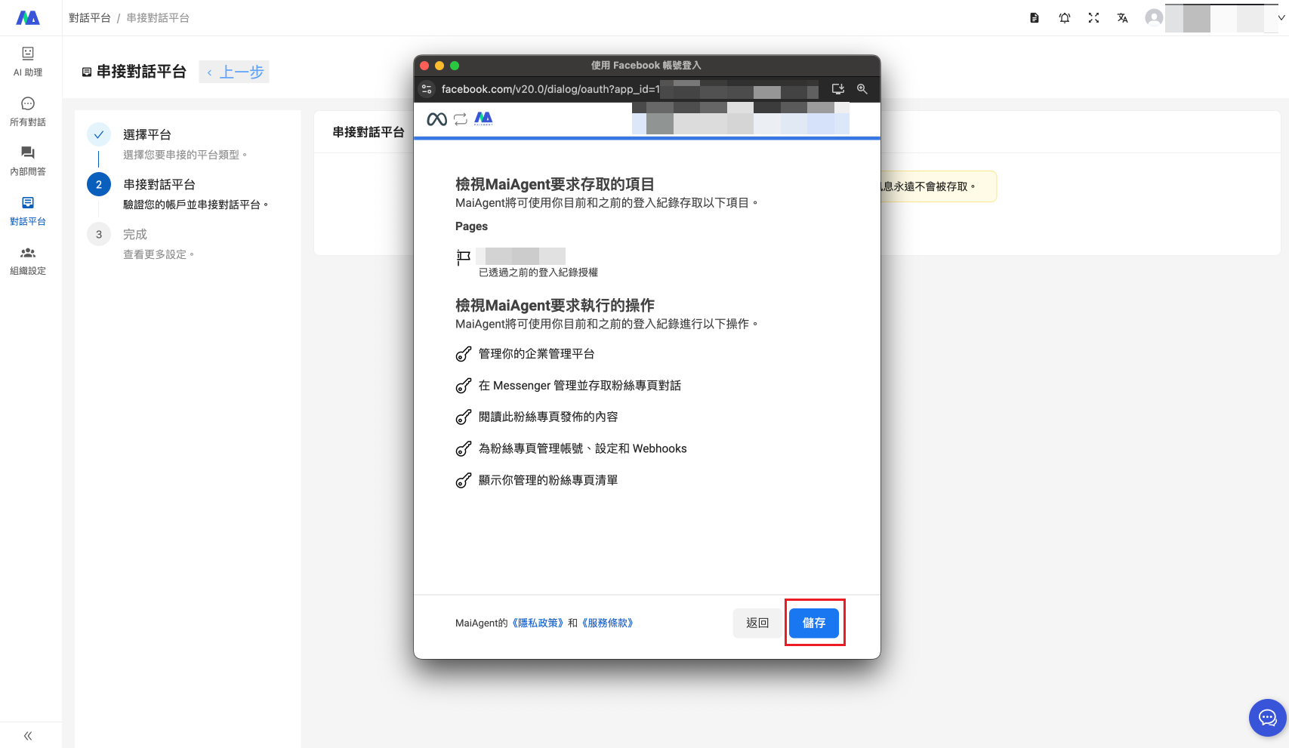Open the chat support bubble
Image resolution: width=1289 pixels, height=748 pixels.
pos(1267,717)
